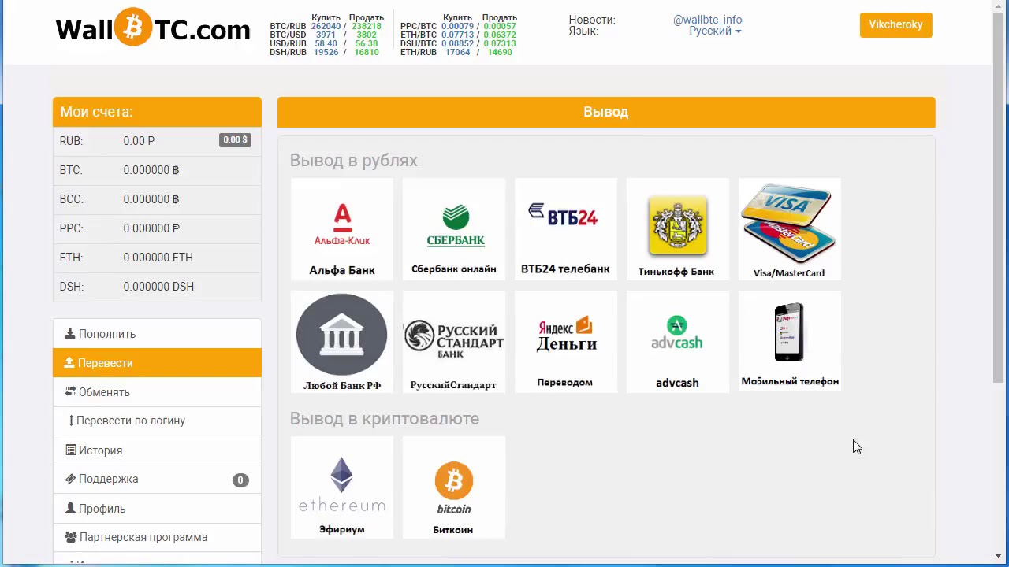Image resolution: width=1009 pixels, height=567 pixels.
Task: Open Поддержка support section
Action: (157, 479)
